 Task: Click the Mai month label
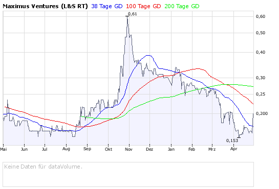point(4,149)
